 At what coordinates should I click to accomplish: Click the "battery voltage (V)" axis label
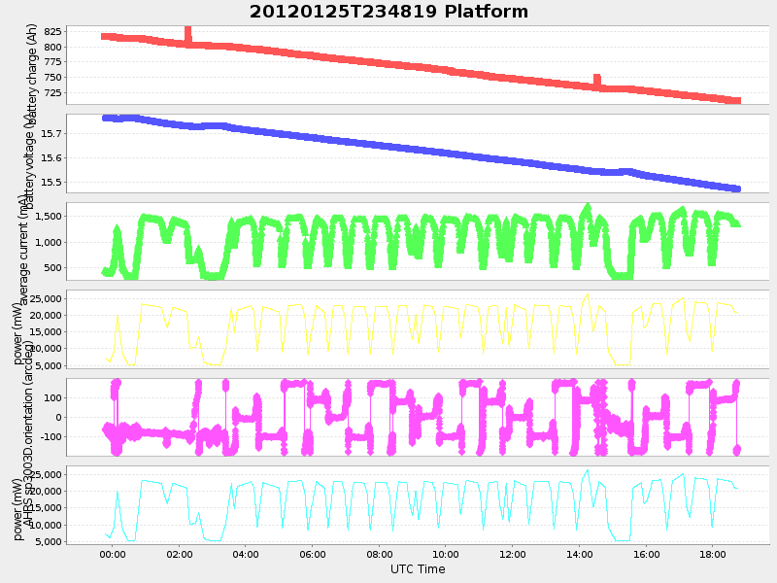(32, 151)
